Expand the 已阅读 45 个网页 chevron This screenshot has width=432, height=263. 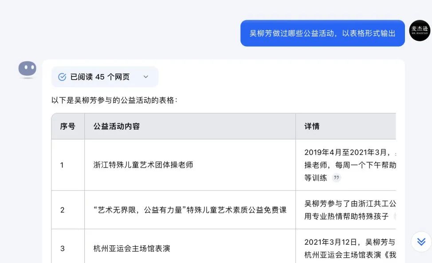point(146,77)
